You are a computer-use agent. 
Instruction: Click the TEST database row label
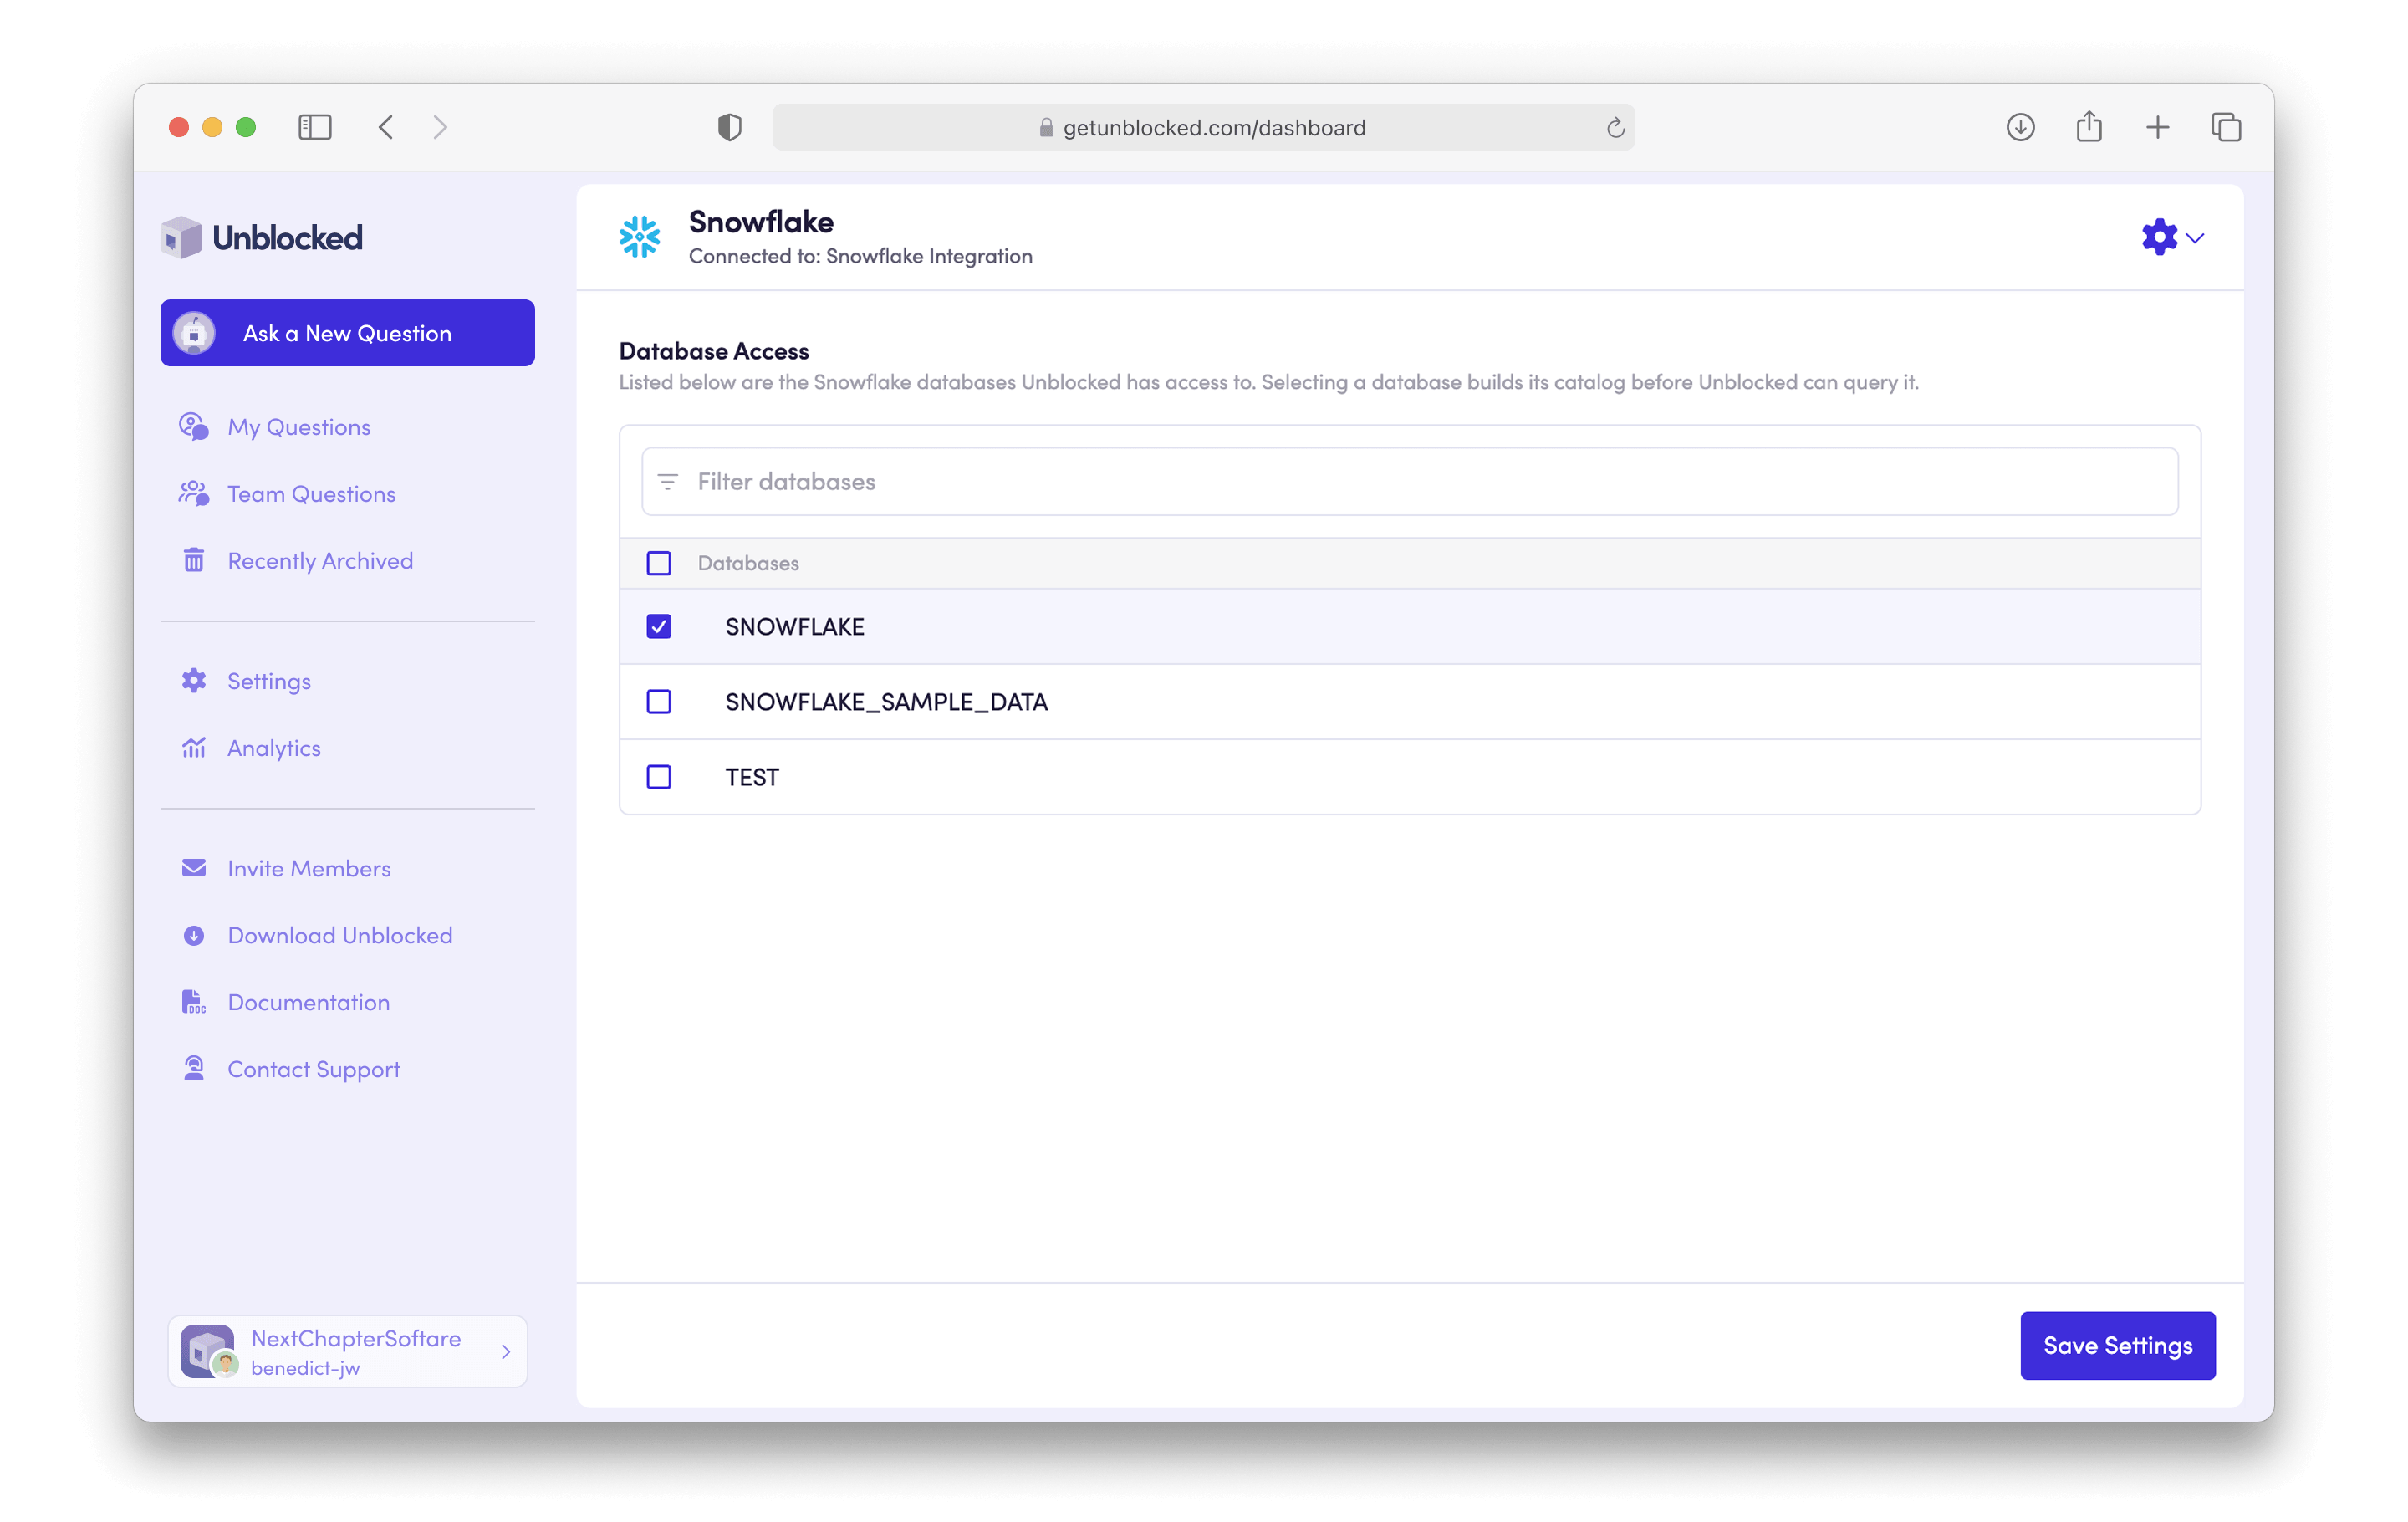[752, 777]
